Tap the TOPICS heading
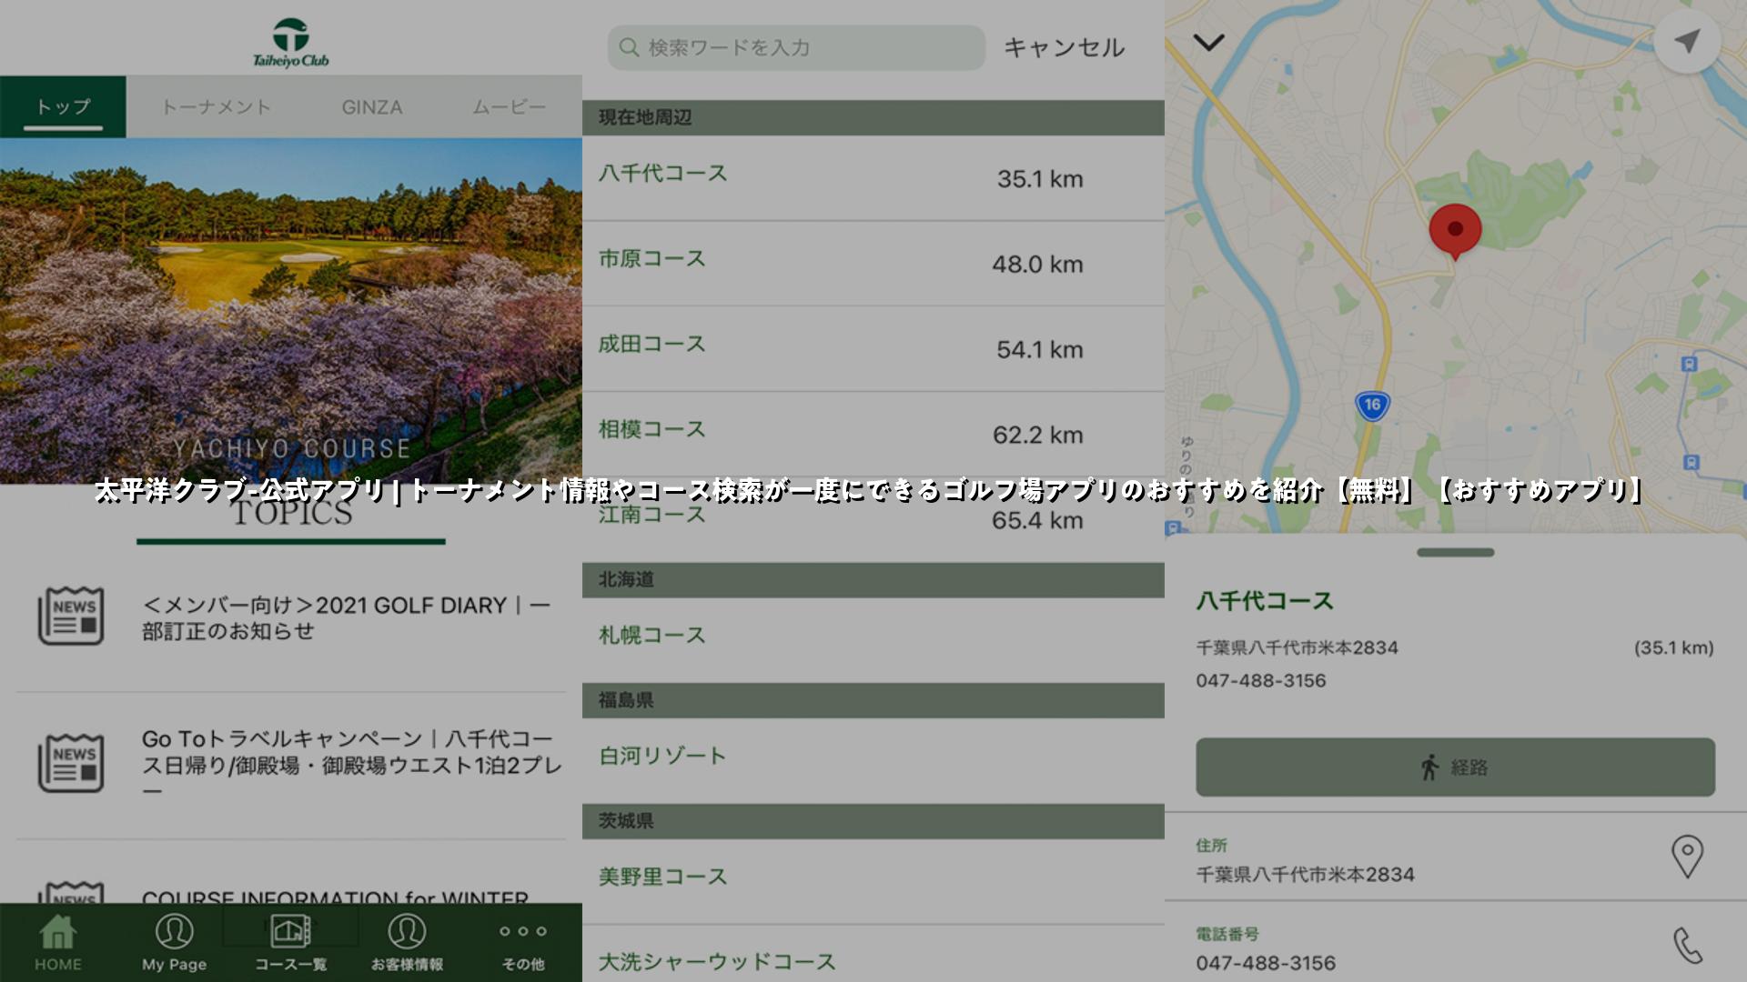Image resolution: width=1747 pixels, height=982 pixels. point(291,513)
